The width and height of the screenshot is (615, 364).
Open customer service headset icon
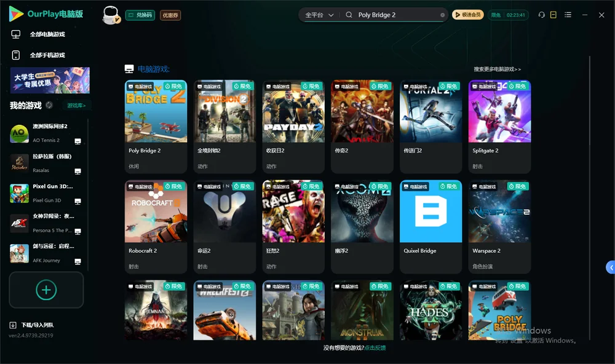(x=542, y=15)
